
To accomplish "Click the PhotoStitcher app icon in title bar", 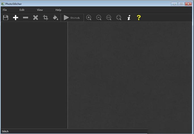I will (3, 4).
